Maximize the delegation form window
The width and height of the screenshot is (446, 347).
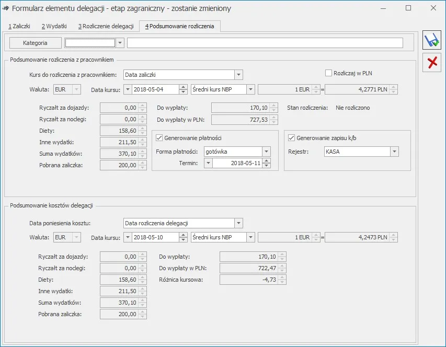pos(408,8)
